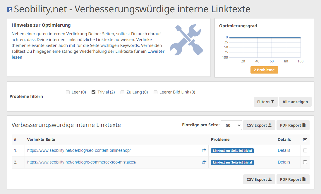
Task: Click the 'Probleme filtern' label
Action: [26, 96]
